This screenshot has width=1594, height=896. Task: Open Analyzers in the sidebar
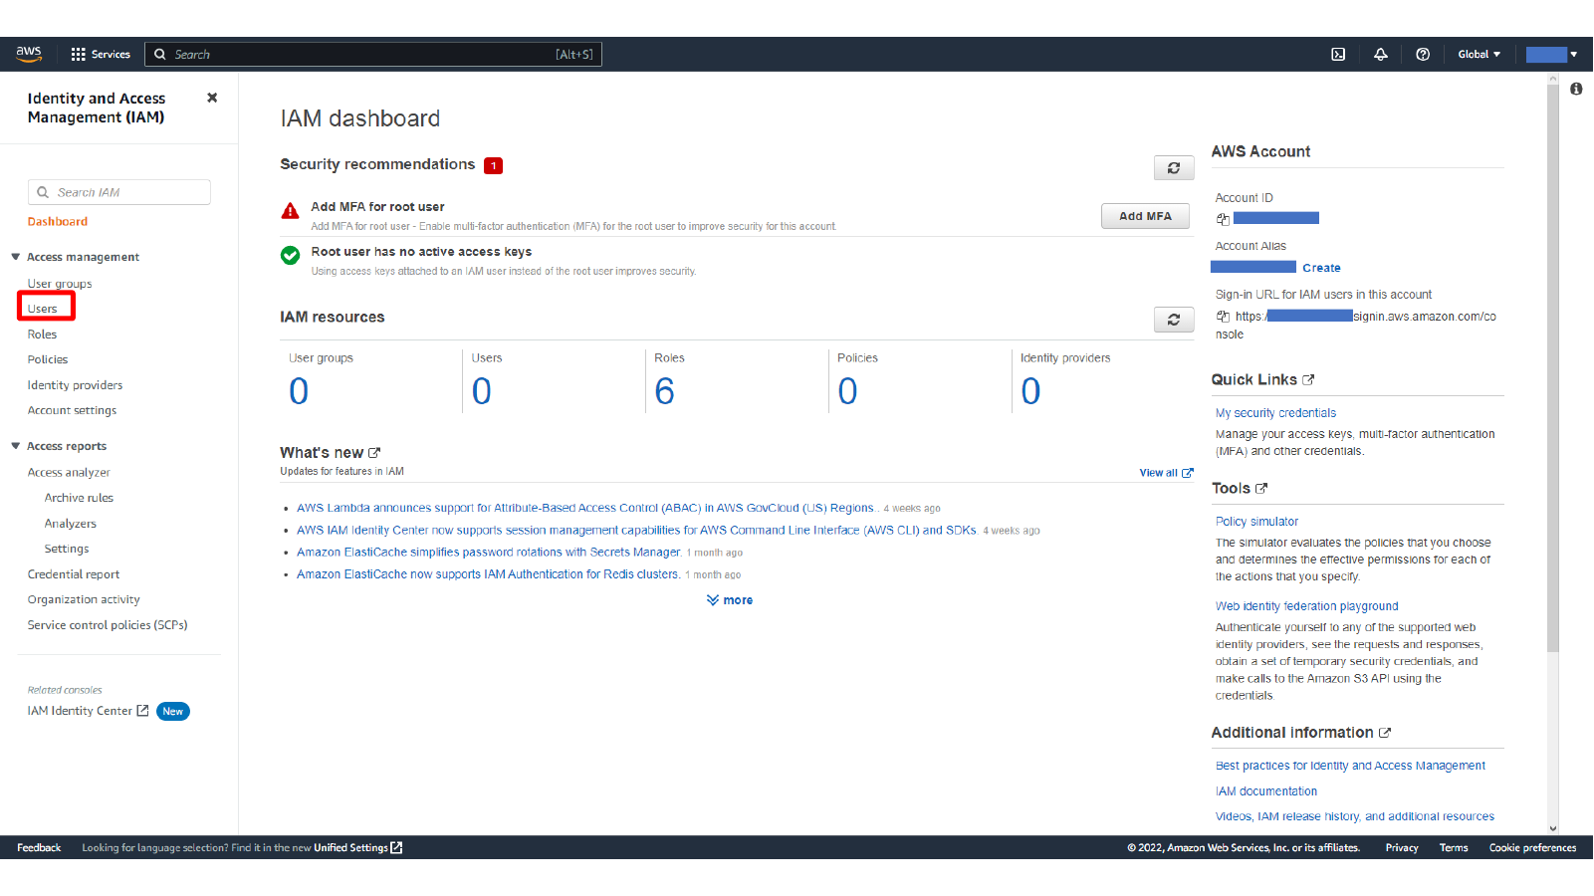coord(71,524)
